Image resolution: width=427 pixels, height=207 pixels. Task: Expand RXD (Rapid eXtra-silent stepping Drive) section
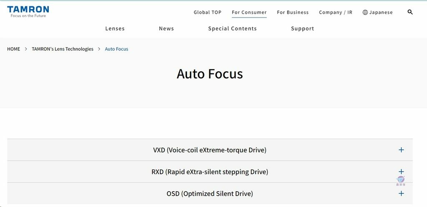click(x=210, y=172)
